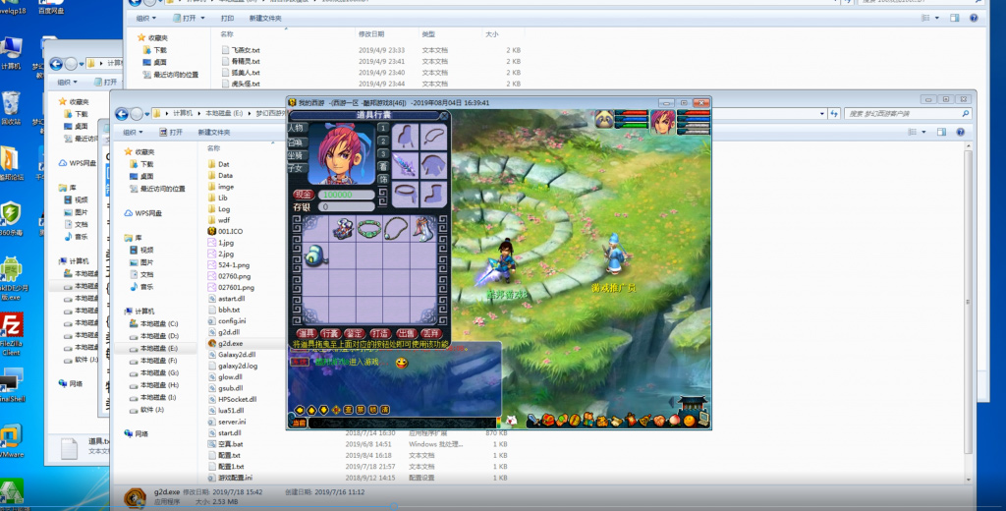The image size is (1006, 511).
Task: Click the peach icon in bottom bar
Action: [674, 421]
